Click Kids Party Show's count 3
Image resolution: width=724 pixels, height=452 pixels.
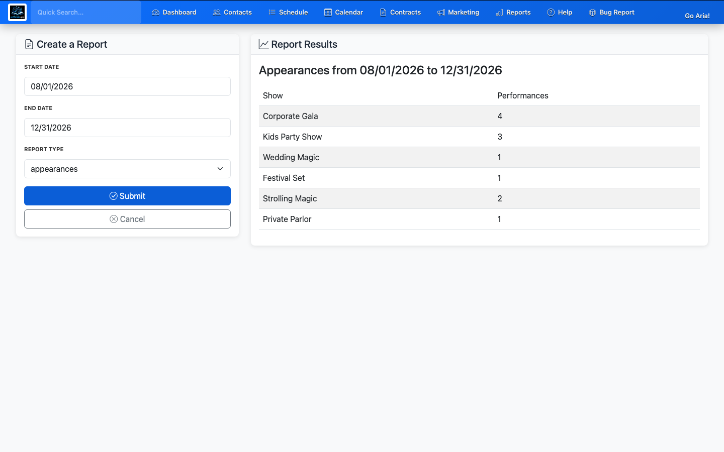pos(500,137)
